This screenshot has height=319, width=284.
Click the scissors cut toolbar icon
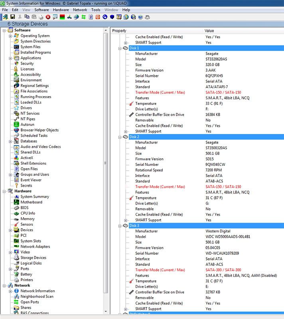point(20,17)
